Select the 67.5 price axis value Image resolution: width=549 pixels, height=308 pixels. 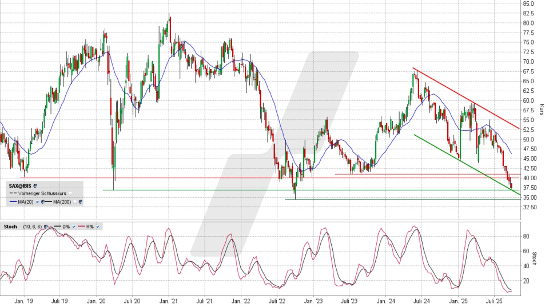click(528, 72)
